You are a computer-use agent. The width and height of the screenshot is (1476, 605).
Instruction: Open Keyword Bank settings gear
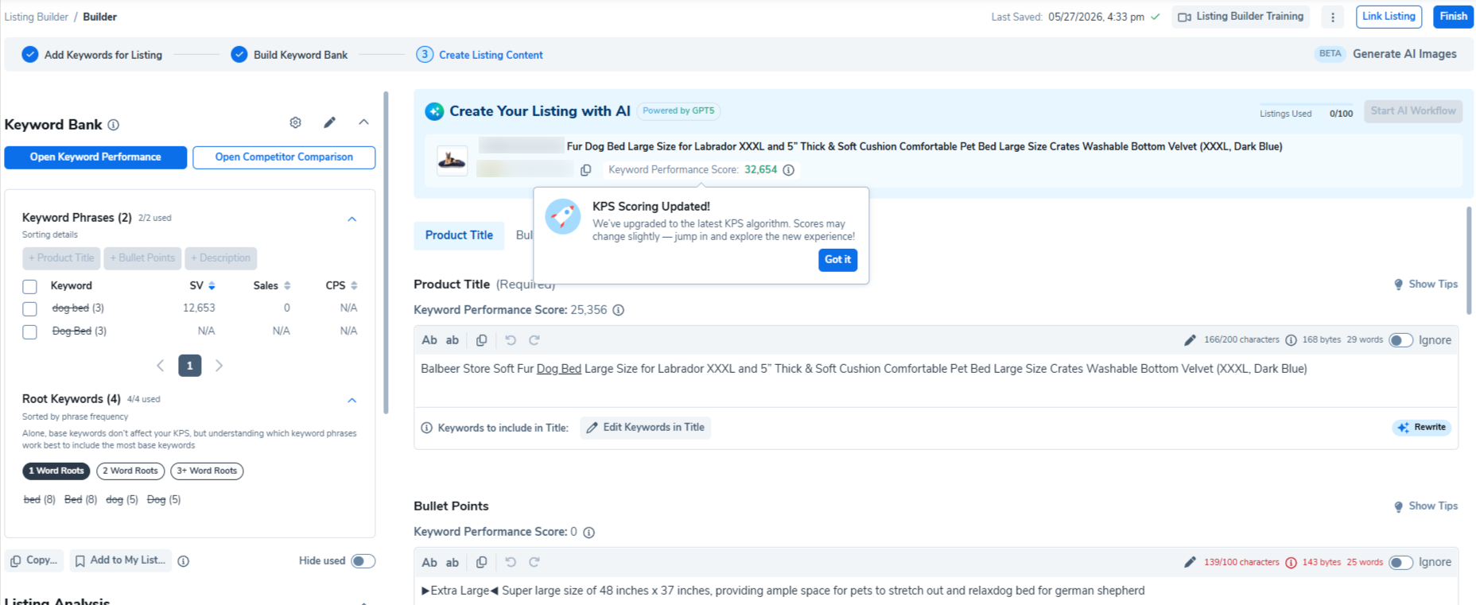pos(295,122)
